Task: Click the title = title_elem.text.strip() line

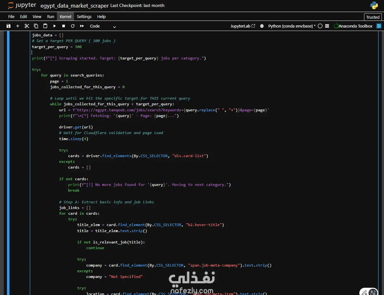Action: [x=112, y=231]
